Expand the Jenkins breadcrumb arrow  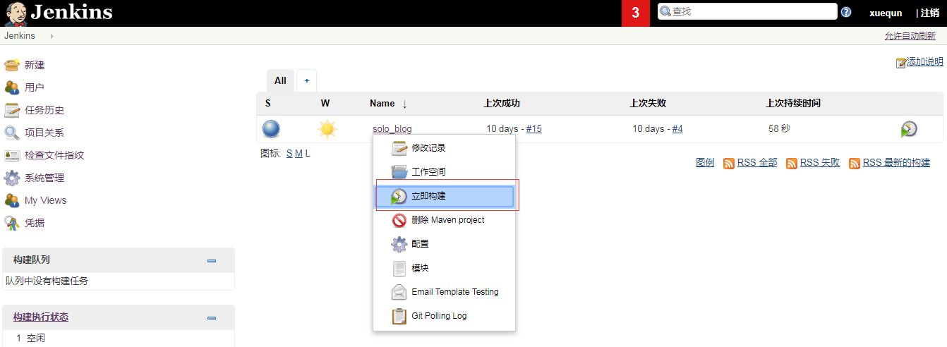[52, 36]
